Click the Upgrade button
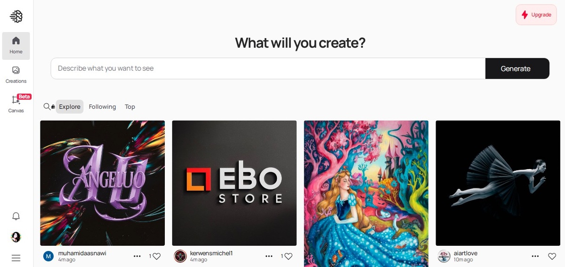 [x=536, y=15]
